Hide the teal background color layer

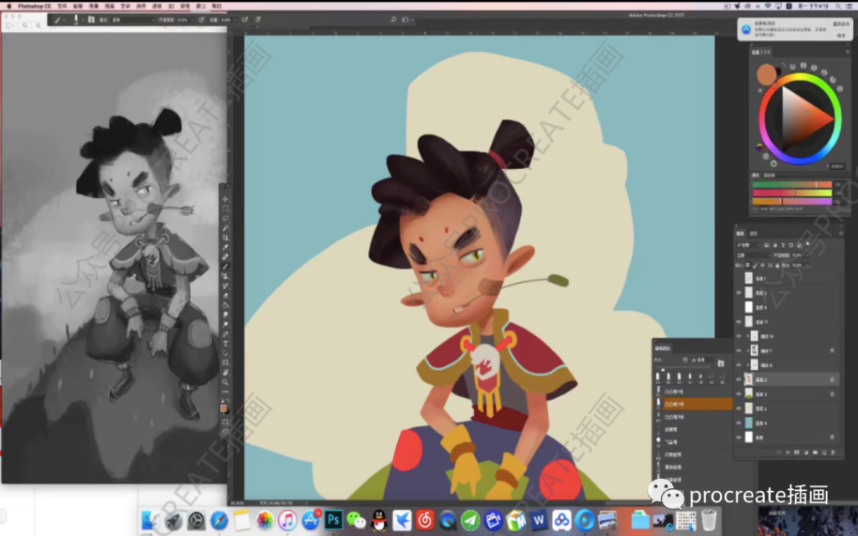click(x=738, y=423)
